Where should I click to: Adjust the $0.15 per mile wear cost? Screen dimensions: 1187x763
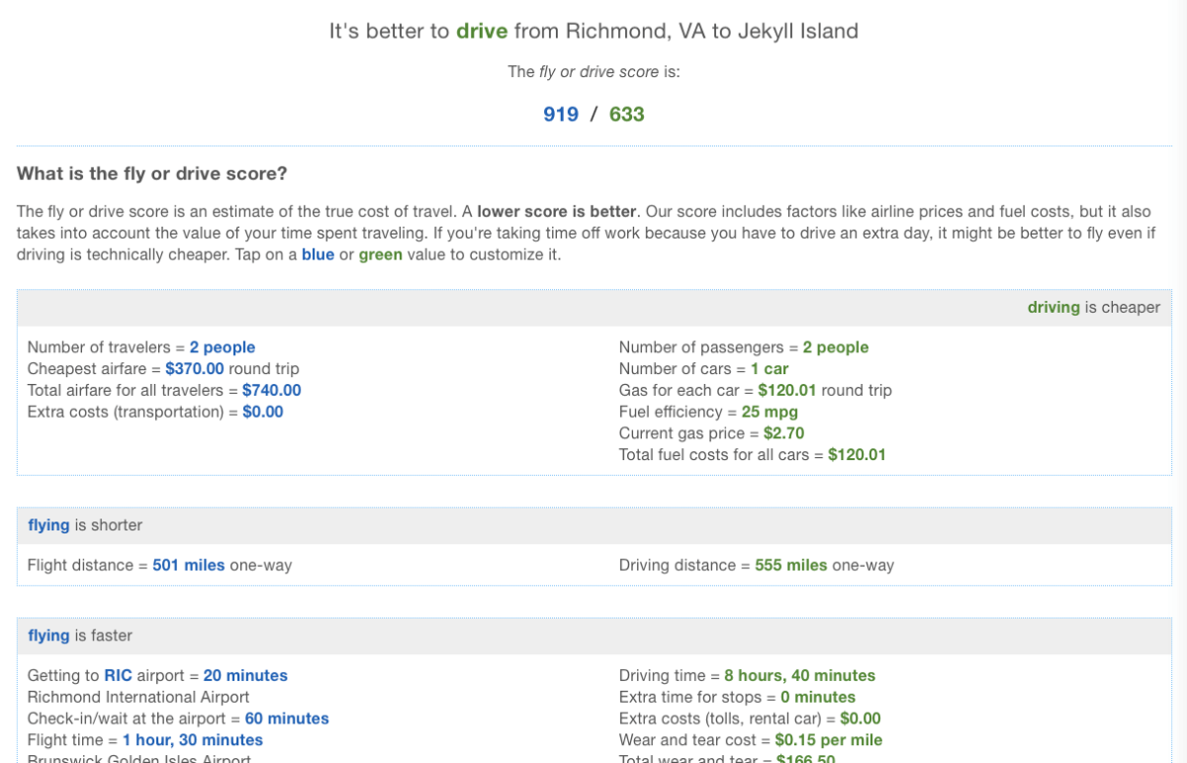coord(828,740)
